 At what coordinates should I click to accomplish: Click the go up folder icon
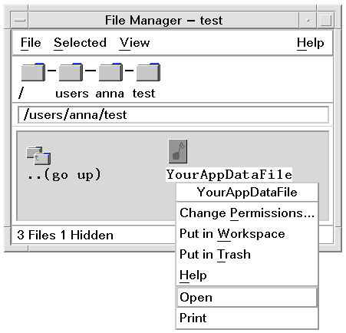point(38,155)
